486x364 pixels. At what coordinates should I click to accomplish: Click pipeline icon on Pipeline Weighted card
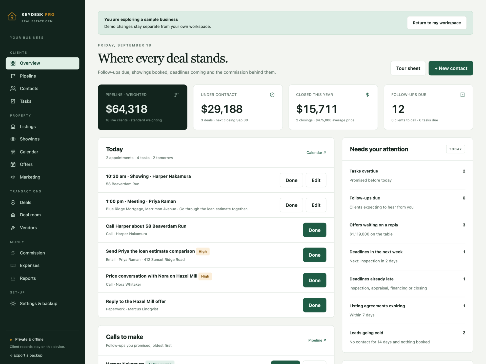click(176, 95)
